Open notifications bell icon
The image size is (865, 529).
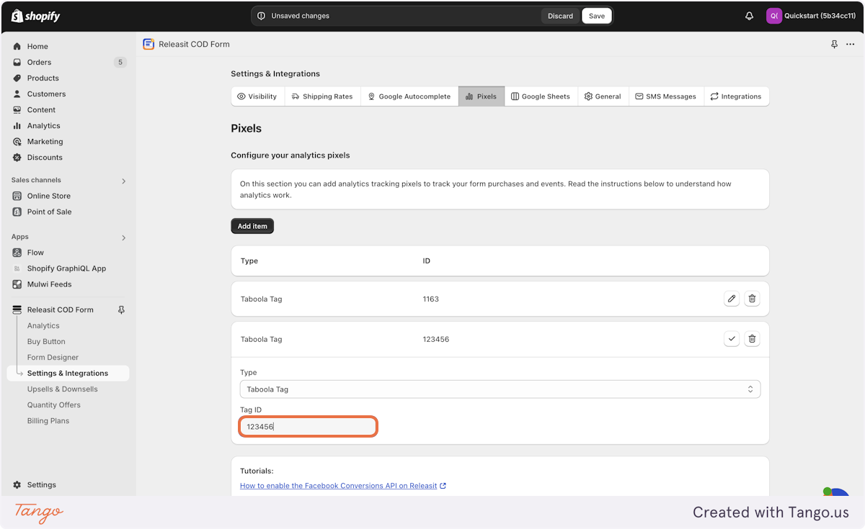(x=749, y=16)
